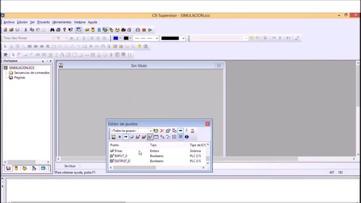The height and width of the screenshot is (203, 361).
Task: Switch to the Workspace pages book tab
Action: pos(8,168)
